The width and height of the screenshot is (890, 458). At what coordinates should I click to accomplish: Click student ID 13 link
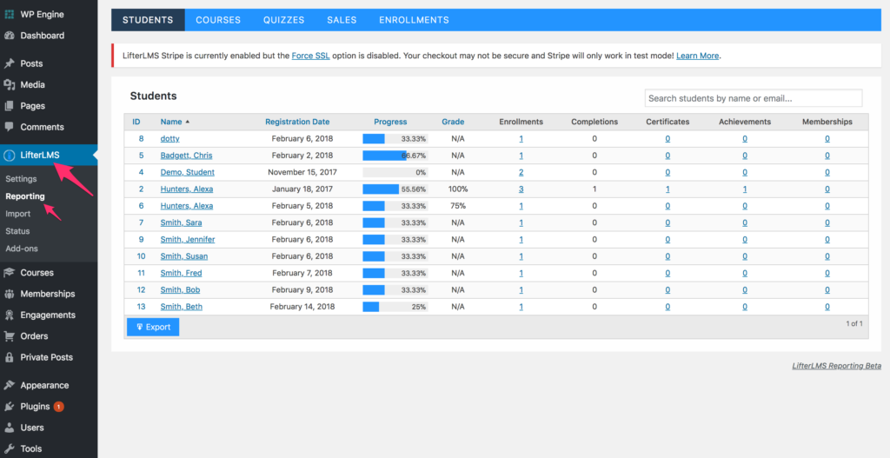[142, 307]
